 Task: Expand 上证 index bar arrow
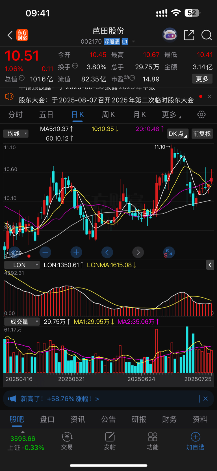(23, 432)
